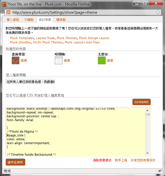
Task: Click the 儲存並更新 save button
Action: tap(15, 162)
